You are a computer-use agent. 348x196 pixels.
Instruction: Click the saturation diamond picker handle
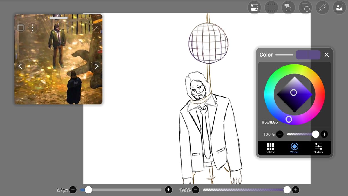293,93
